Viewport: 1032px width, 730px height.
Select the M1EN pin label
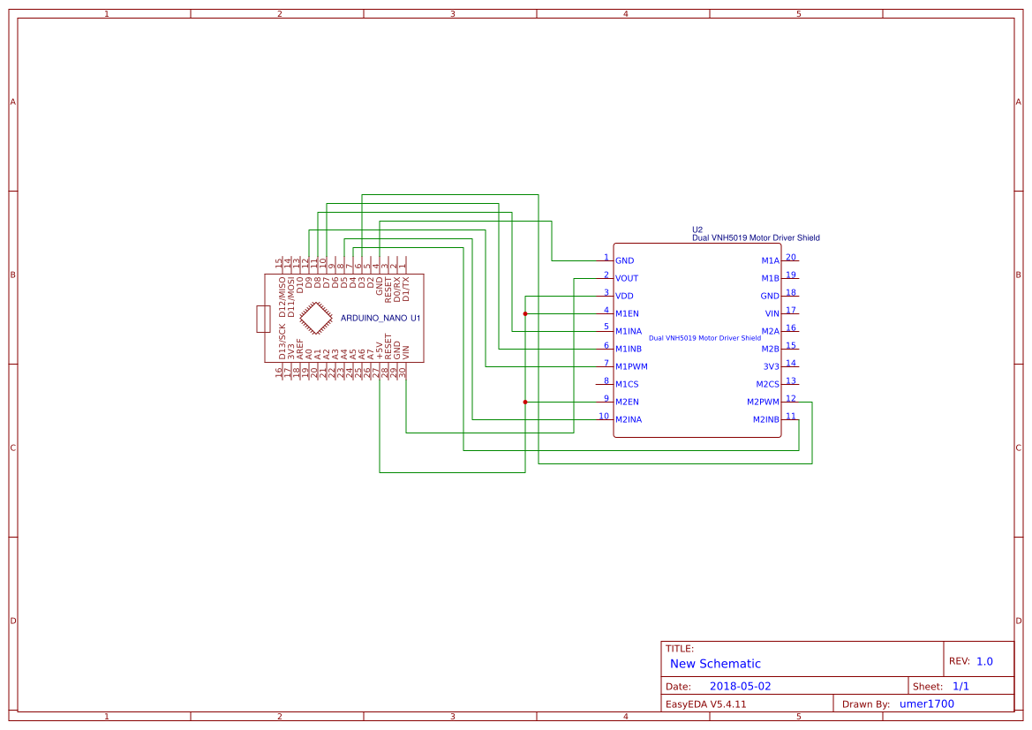[627, 314]
